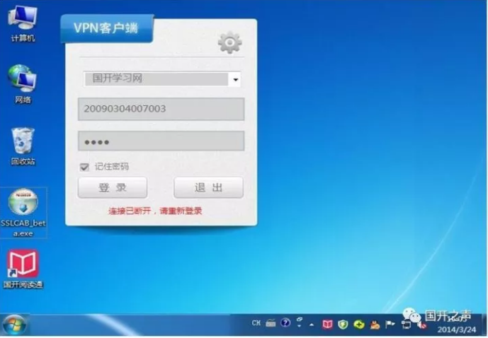Select the 国开阅读通 desktop shortcut
This screenshot has width=488, height=338.
tap(23, 267)
